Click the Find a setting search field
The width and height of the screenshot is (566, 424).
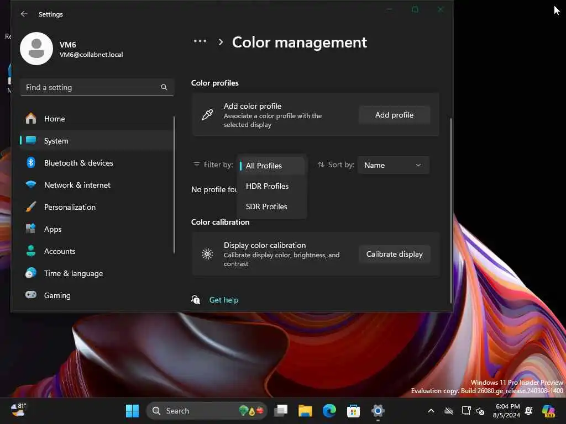97,87
